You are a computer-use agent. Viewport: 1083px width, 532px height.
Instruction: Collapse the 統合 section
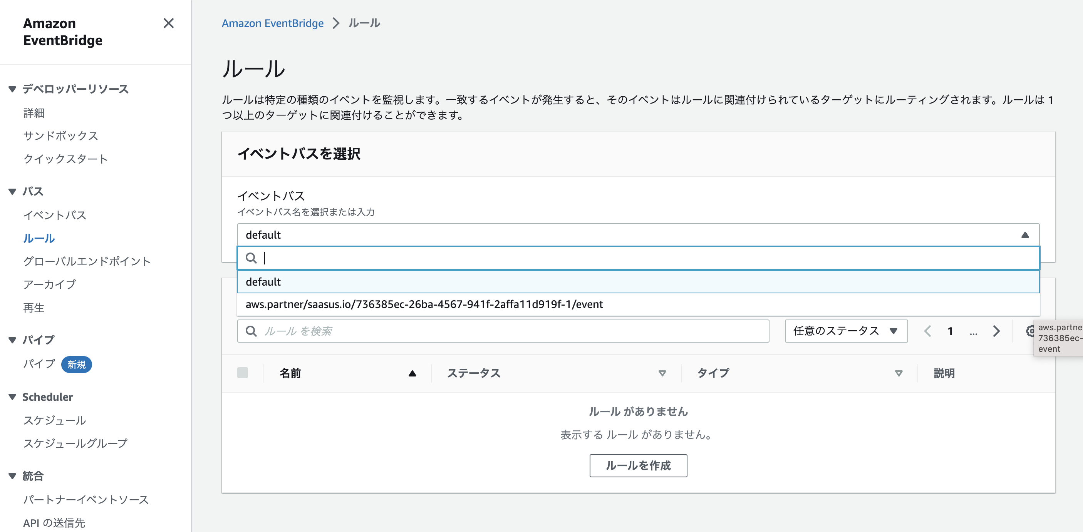12,476
